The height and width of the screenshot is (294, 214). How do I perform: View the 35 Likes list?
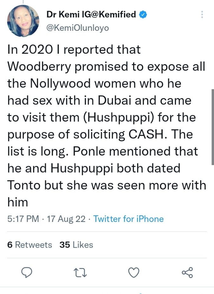click(76, 245)
